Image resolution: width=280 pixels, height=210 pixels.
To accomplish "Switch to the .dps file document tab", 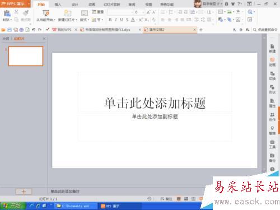I will pos(108,30).
